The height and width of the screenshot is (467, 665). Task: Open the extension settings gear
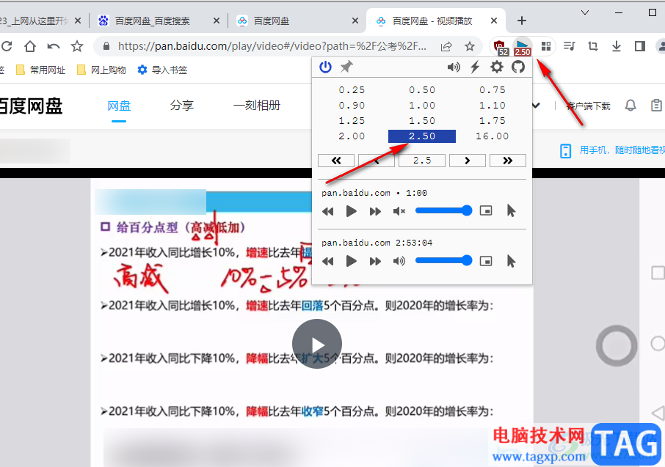(497, 67)
